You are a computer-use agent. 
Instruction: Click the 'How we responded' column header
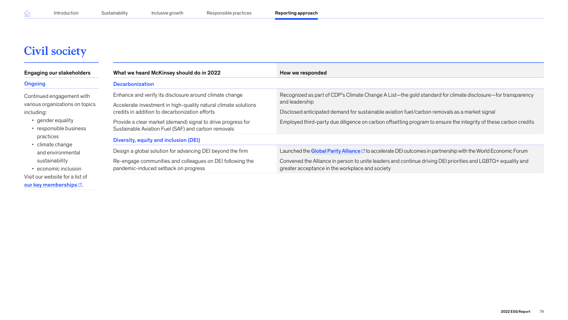point(303,73)
